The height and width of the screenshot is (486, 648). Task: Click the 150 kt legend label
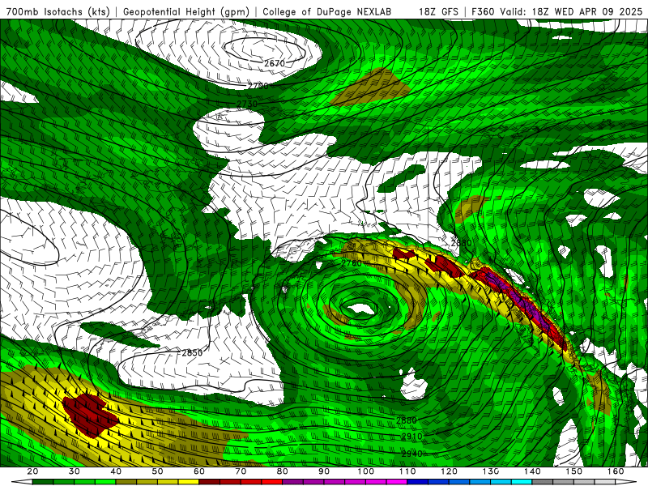click(x=574, y=471)
